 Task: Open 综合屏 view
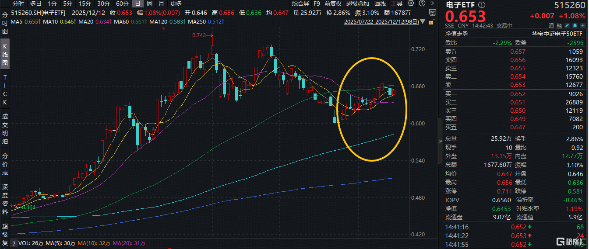tap(301, 3)
